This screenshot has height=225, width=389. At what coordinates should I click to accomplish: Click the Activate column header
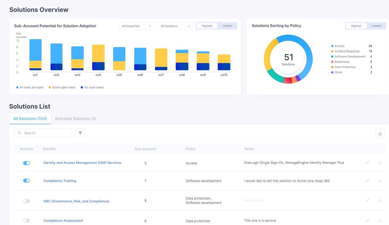tap(26, 149)
